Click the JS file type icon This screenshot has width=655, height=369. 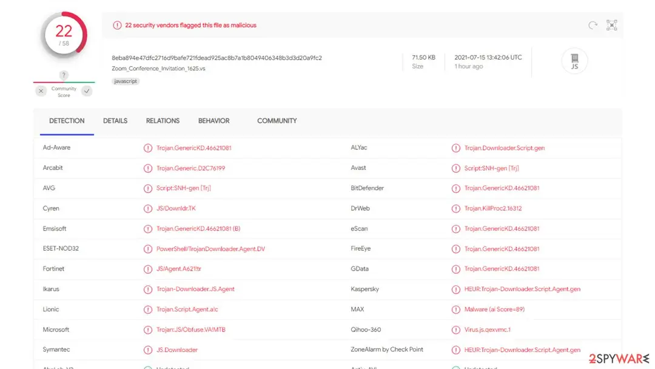(x=575, y=61)
